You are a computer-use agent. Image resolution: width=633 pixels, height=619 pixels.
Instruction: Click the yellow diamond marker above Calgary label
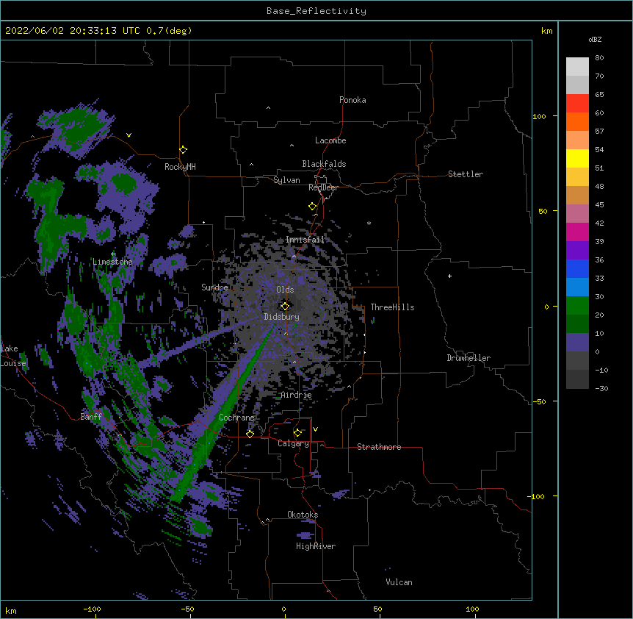pos(297,433)
